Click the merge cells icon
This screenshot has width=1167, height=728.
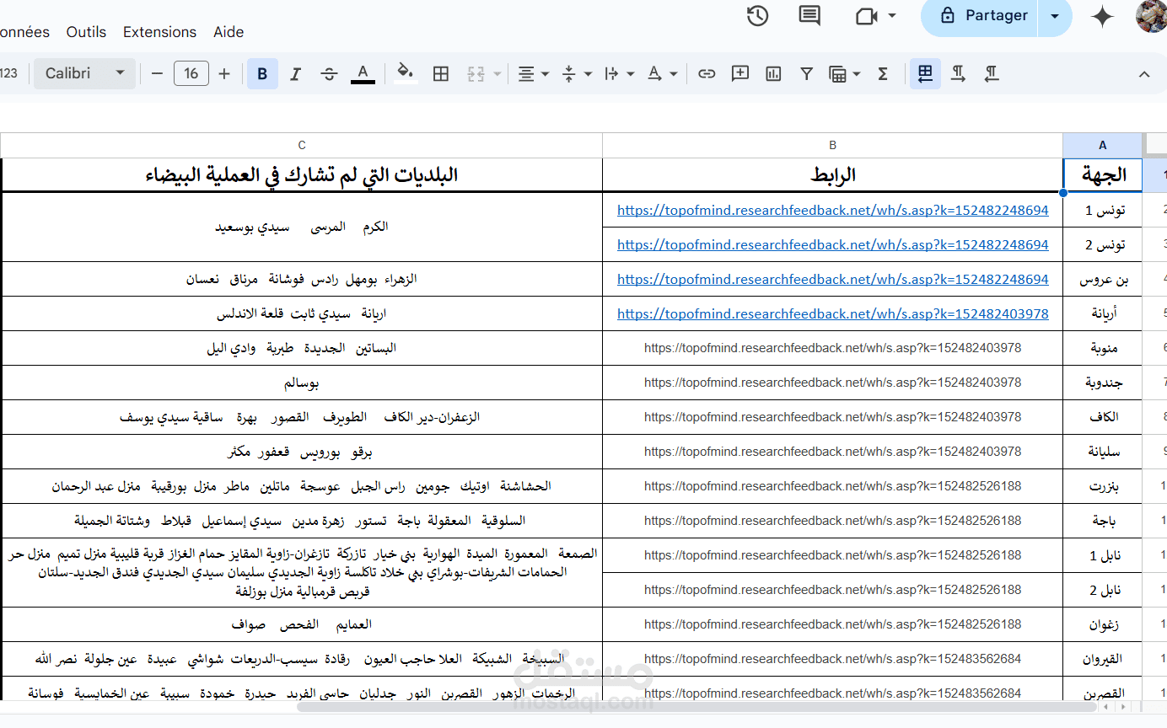tap(476, 74)
